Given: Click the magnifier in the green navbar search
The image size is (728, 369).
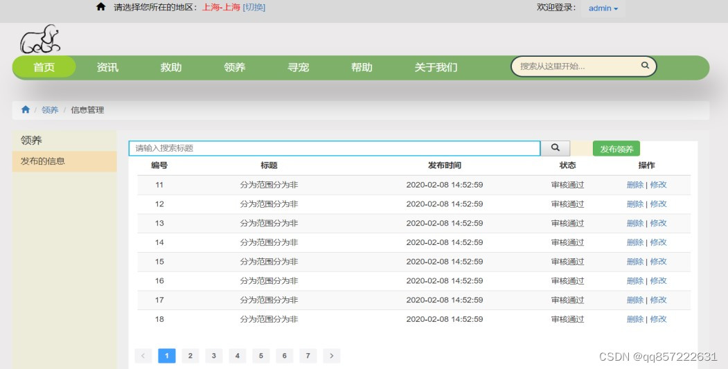Looking at the screenshot, I should [645, 66].
